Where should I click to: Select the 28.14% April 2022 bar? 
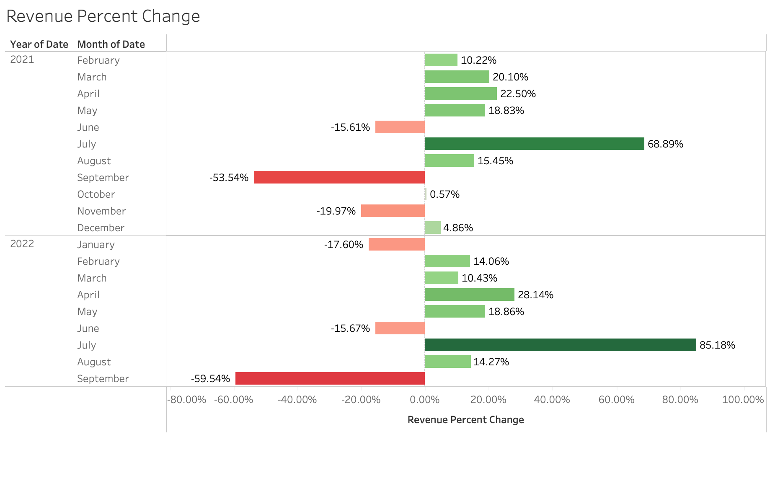point(469,295)
